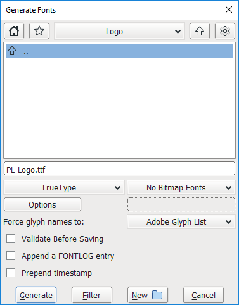Screen dimensions: 239x305
Task: Close the Generate Fonts window
Action: pos(229,9)
